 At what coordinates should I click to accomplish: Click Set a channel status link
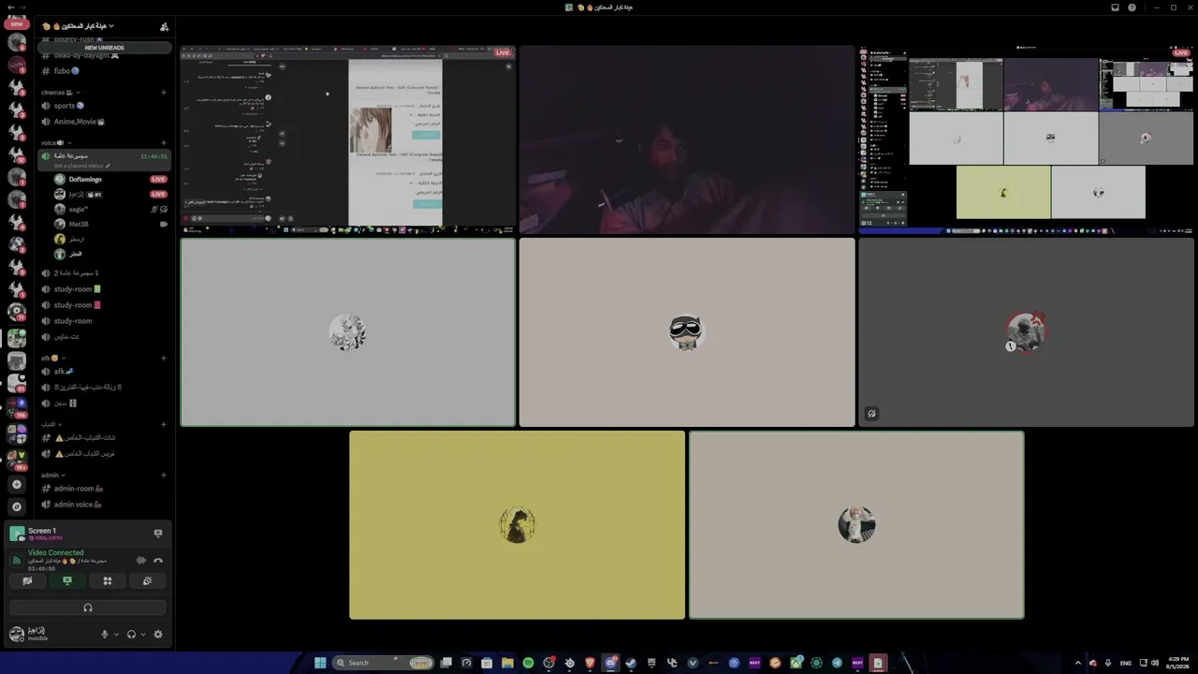click(x=80, y=166)
